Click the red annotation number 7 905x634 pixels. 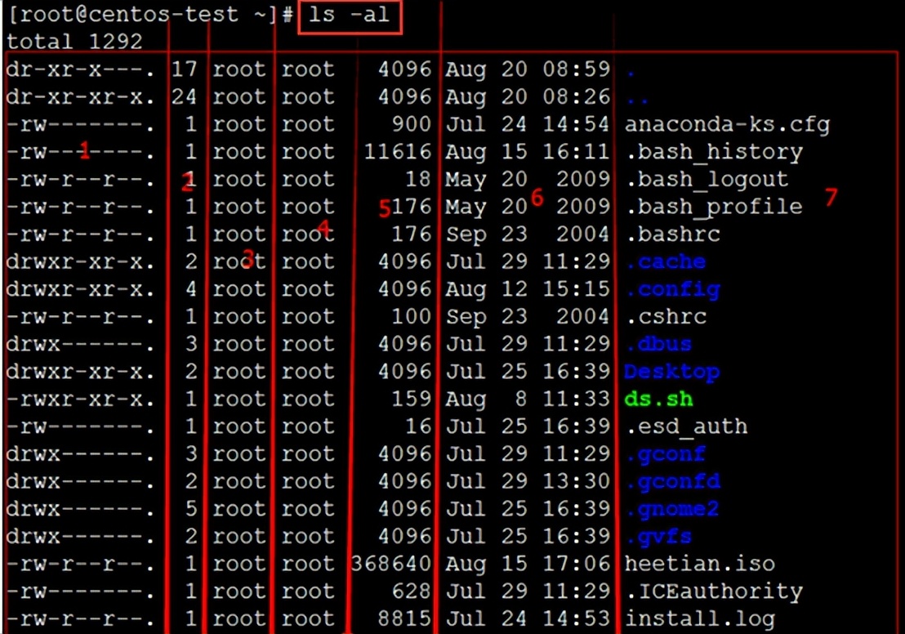[830, 199]
